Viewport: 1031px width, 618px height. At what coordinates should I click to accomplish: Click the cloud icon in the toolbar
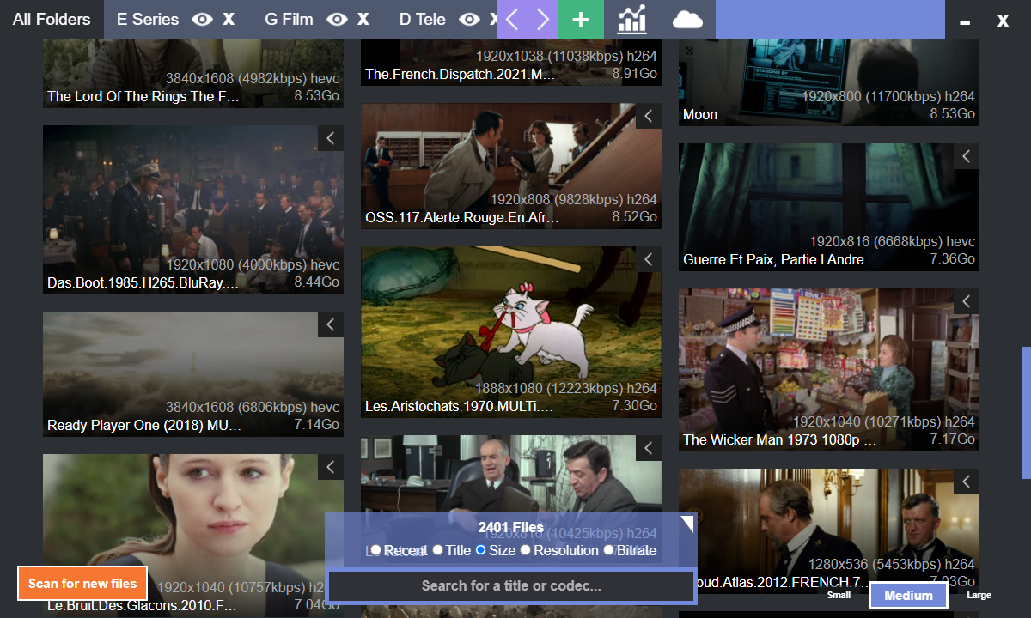coord(686,19)
